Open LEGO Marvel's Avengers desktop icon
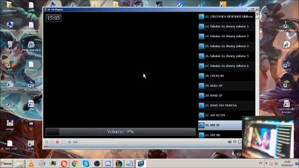This screenshot has height=168, width=299. tap(286, 107)
